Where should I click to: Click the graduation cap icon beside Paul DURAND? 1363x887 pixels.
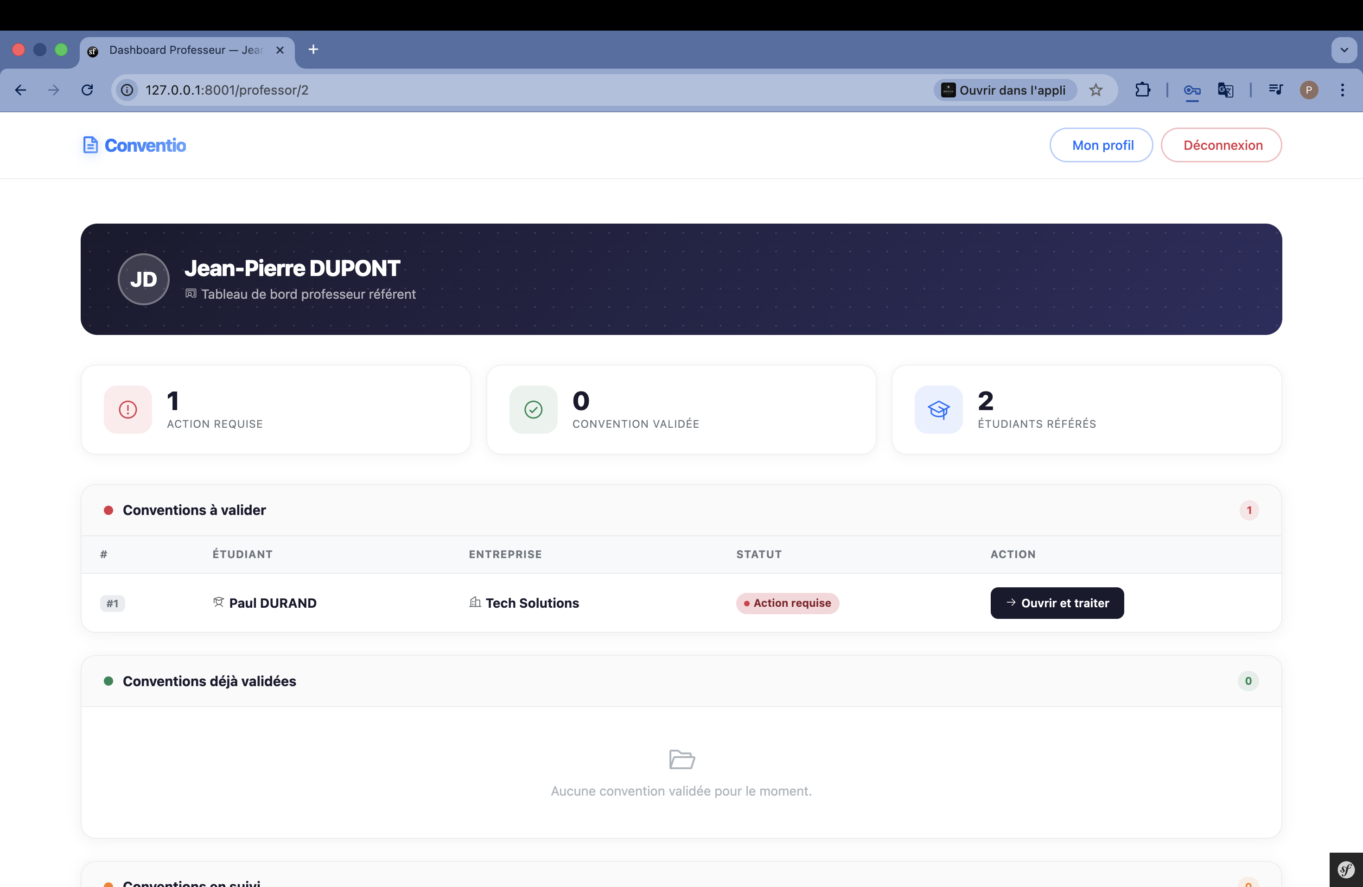click(x=218, y=602)
